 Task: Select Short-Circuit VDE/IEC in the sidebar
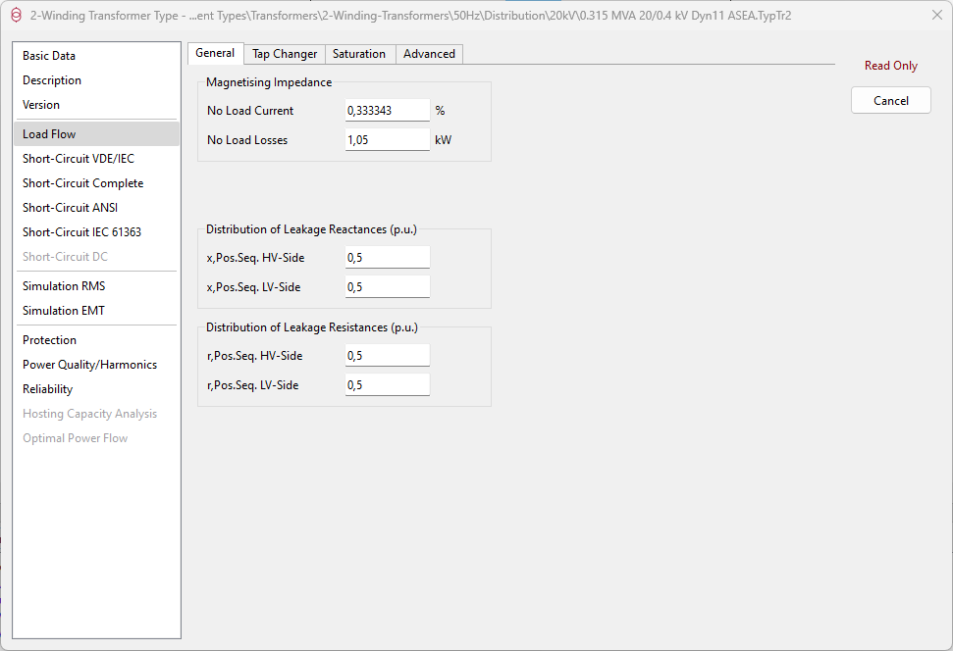(79, 159)
